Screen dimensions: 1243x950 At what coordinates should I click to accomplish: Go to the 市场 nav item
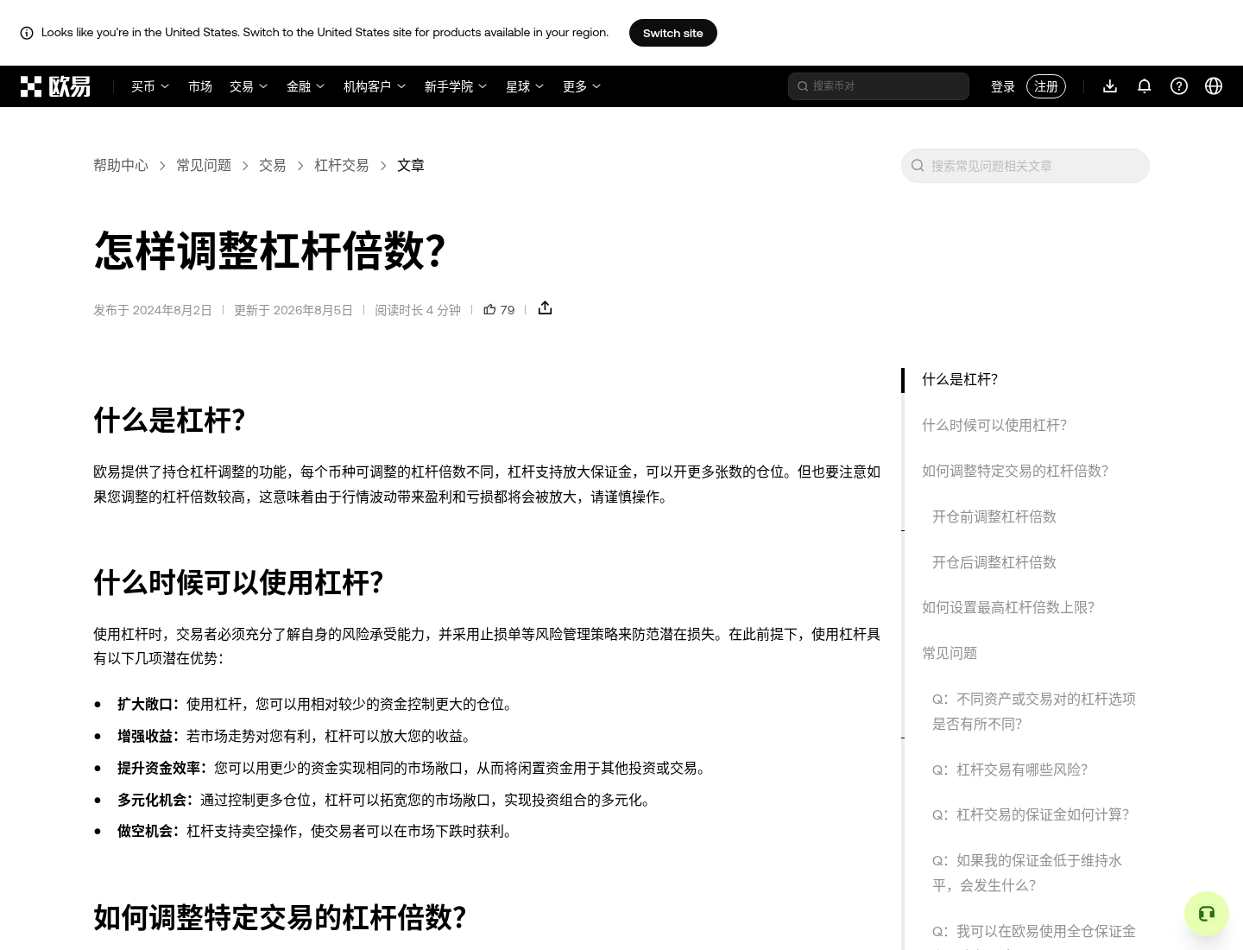click(200, 86)
